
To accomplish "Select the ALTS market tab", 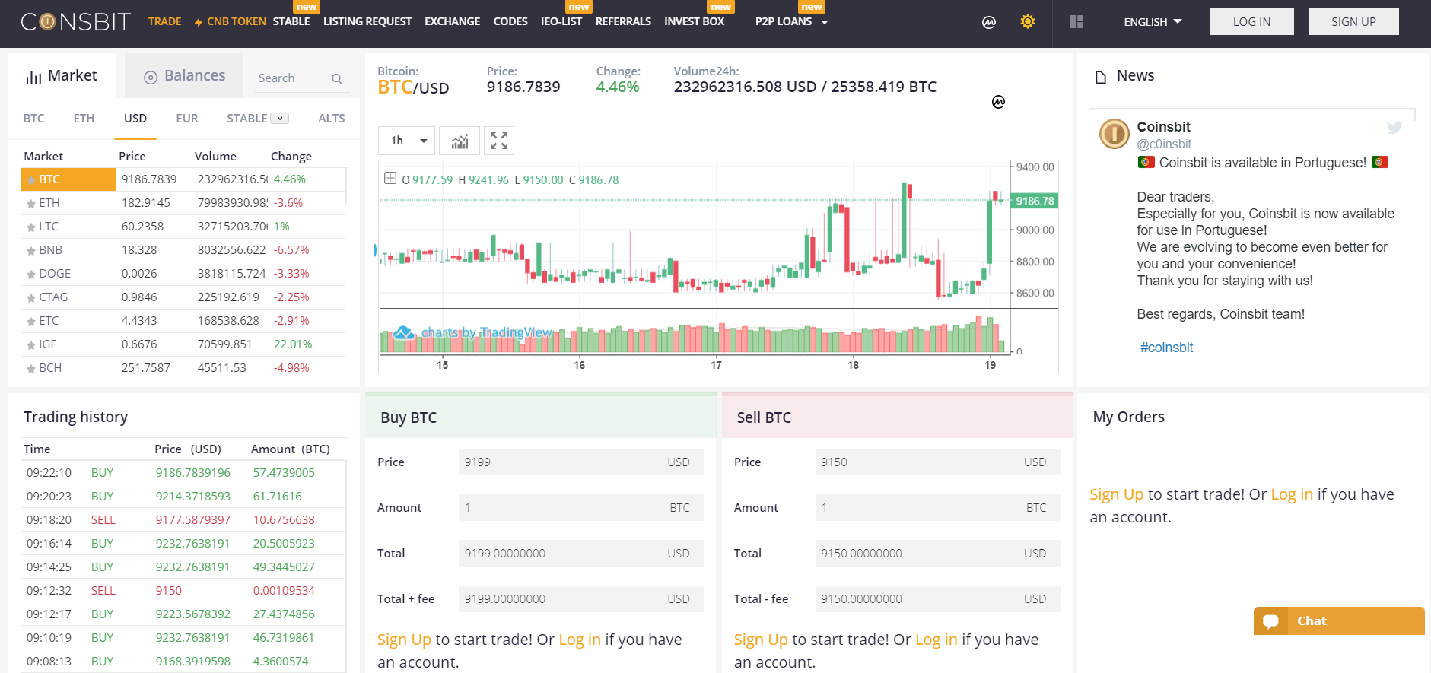I will [332, 119].
